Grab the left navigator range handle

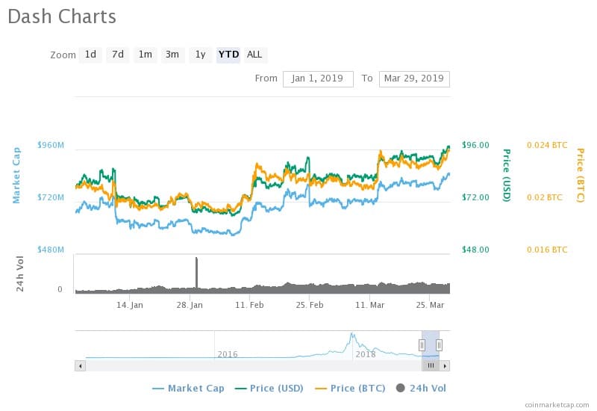(x=422, y=345)
